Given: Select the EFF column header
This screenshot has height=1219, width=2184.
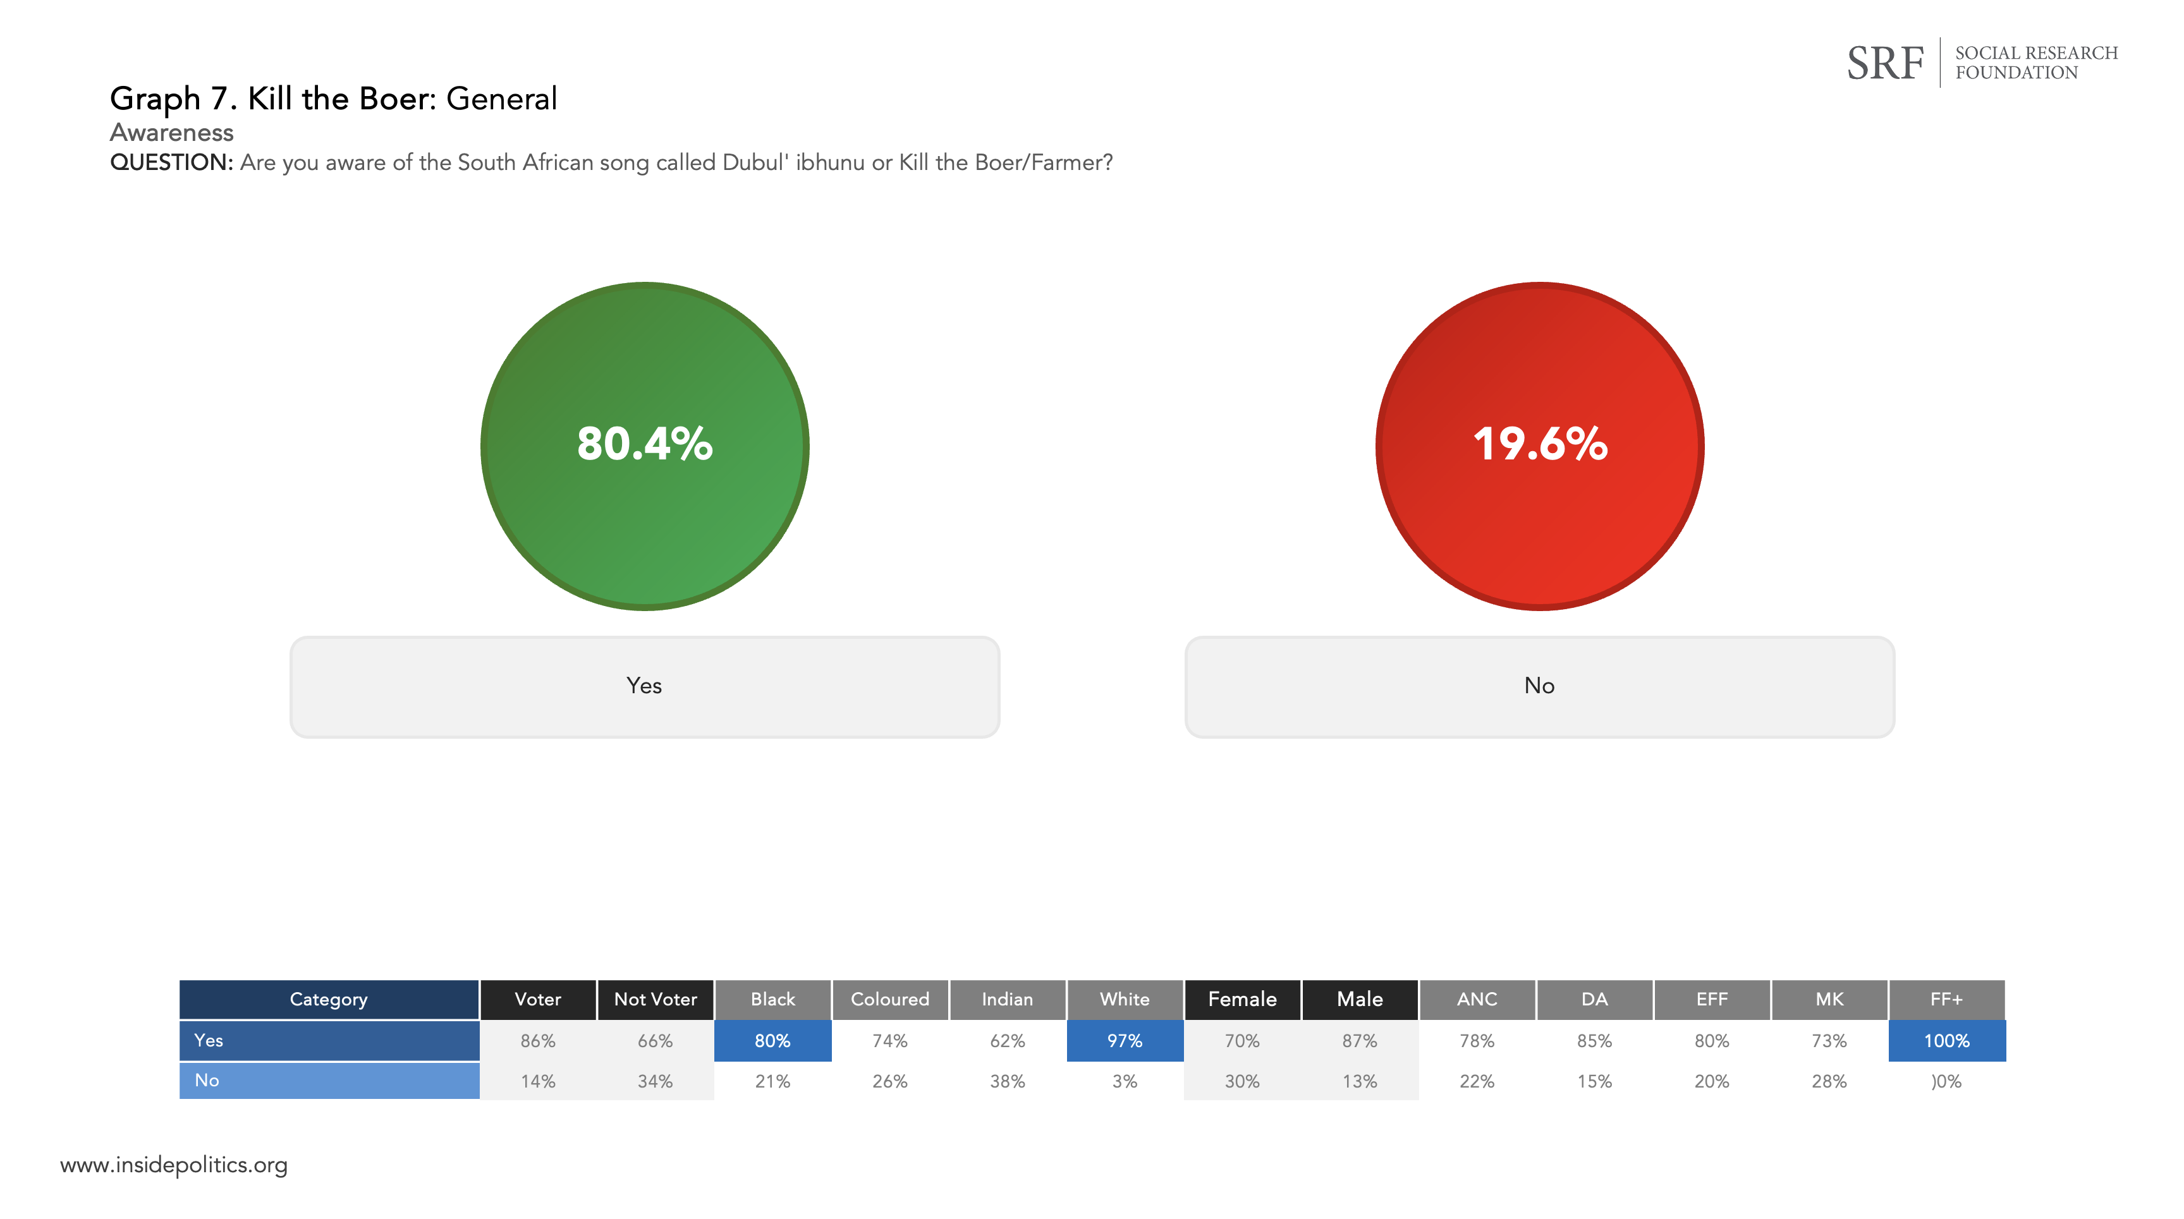Looking at the screenshot, I should [x=1712, y=1000].
